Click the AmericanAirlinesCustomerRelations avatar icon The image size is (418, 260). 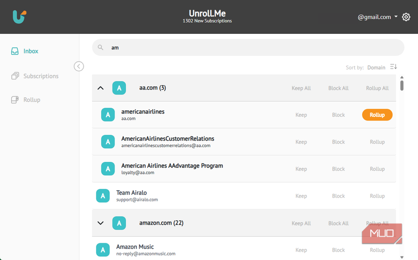coord(108,142)
